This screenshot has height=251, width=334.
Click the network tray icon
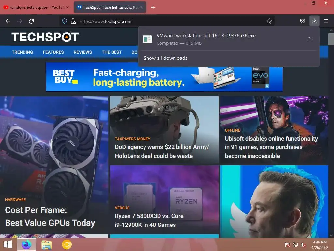click(x=296, y=244)
